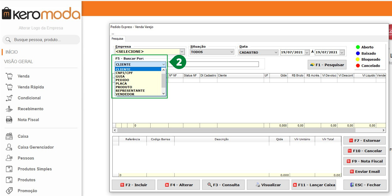This screenshot has width=392, height=196.
Task: Click F10 - Cancelar button
Action: click(364, 151)
